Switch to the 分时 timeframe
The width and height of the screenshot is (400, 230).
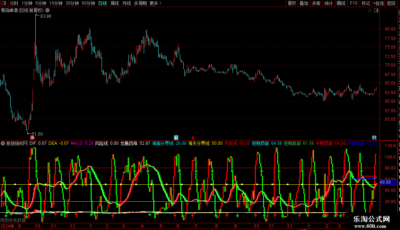[14, 3]
